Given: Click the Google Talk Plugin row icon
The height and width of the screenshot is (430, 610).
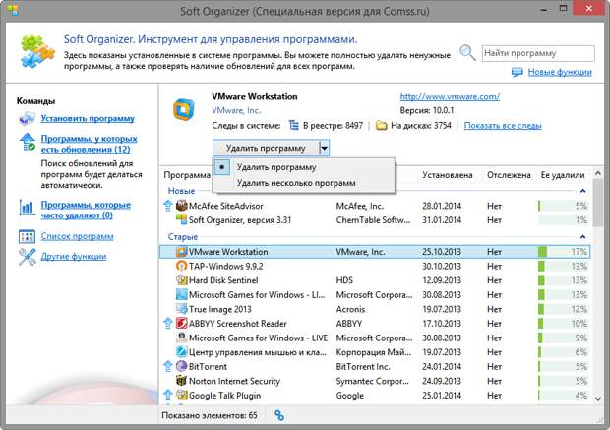Looking at the screenshot, I should coord(181,395).
